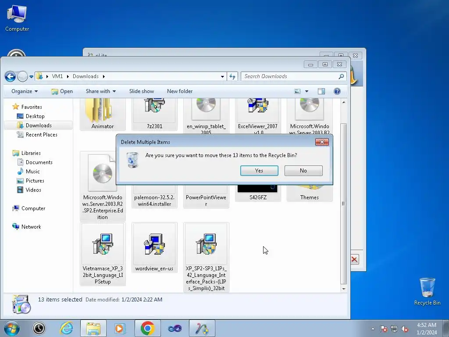The height and width of the screenshot is (337, 449).
Task: Click the muted volume tray icon
Action: click(x=405, y=329)
